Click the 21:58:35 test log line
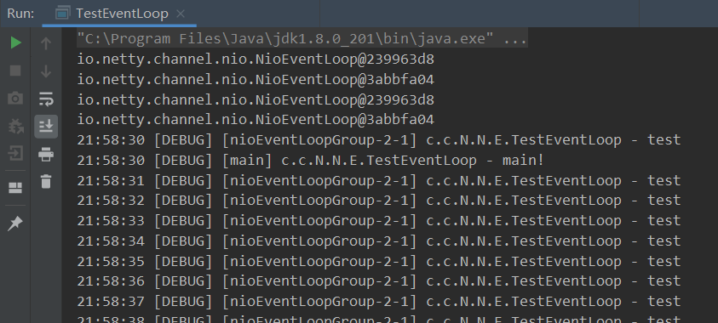This screenshot has width=718, height=323. (379, 261)
